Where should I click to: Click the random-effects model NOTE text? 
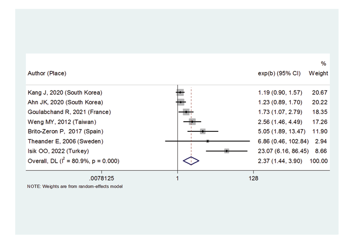click(75, 186)
